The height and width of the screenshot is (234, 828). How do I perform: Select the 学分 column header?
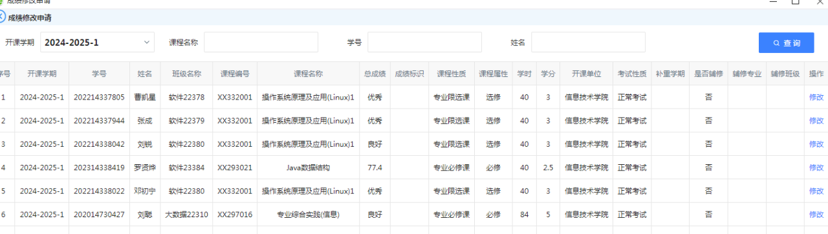[549, 74]
